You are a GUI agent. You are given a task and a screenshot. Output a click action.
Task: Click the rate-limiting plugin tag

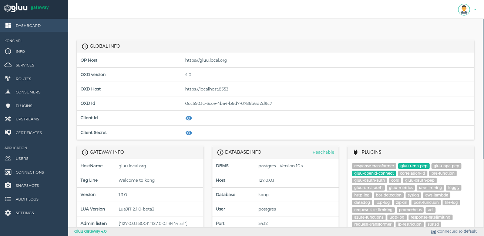click(430, 188)
